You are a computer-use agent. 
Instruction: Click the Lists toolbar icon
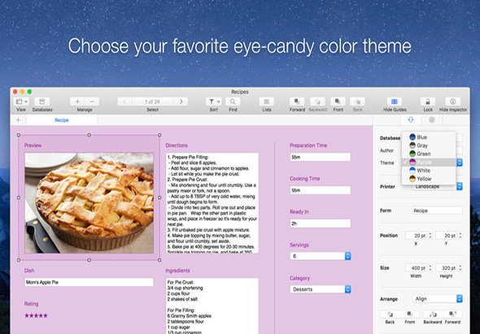pos(267,102)
